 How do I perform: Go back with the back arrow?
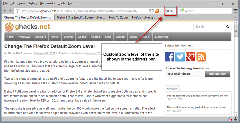[x=5, y=11]
